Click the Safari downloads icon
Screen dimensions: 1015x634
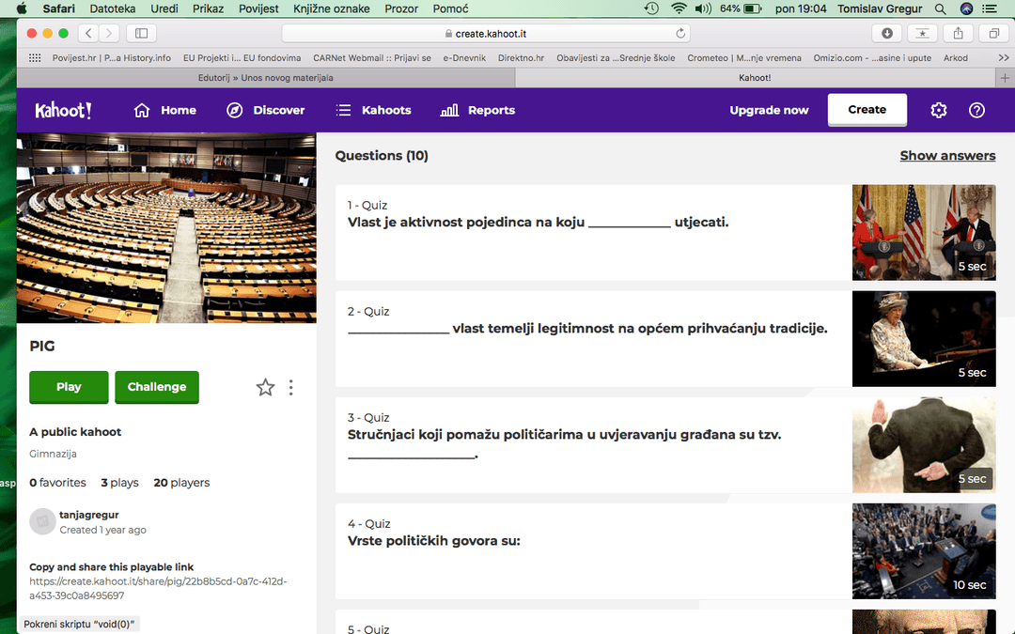click(x=887, y=33)
